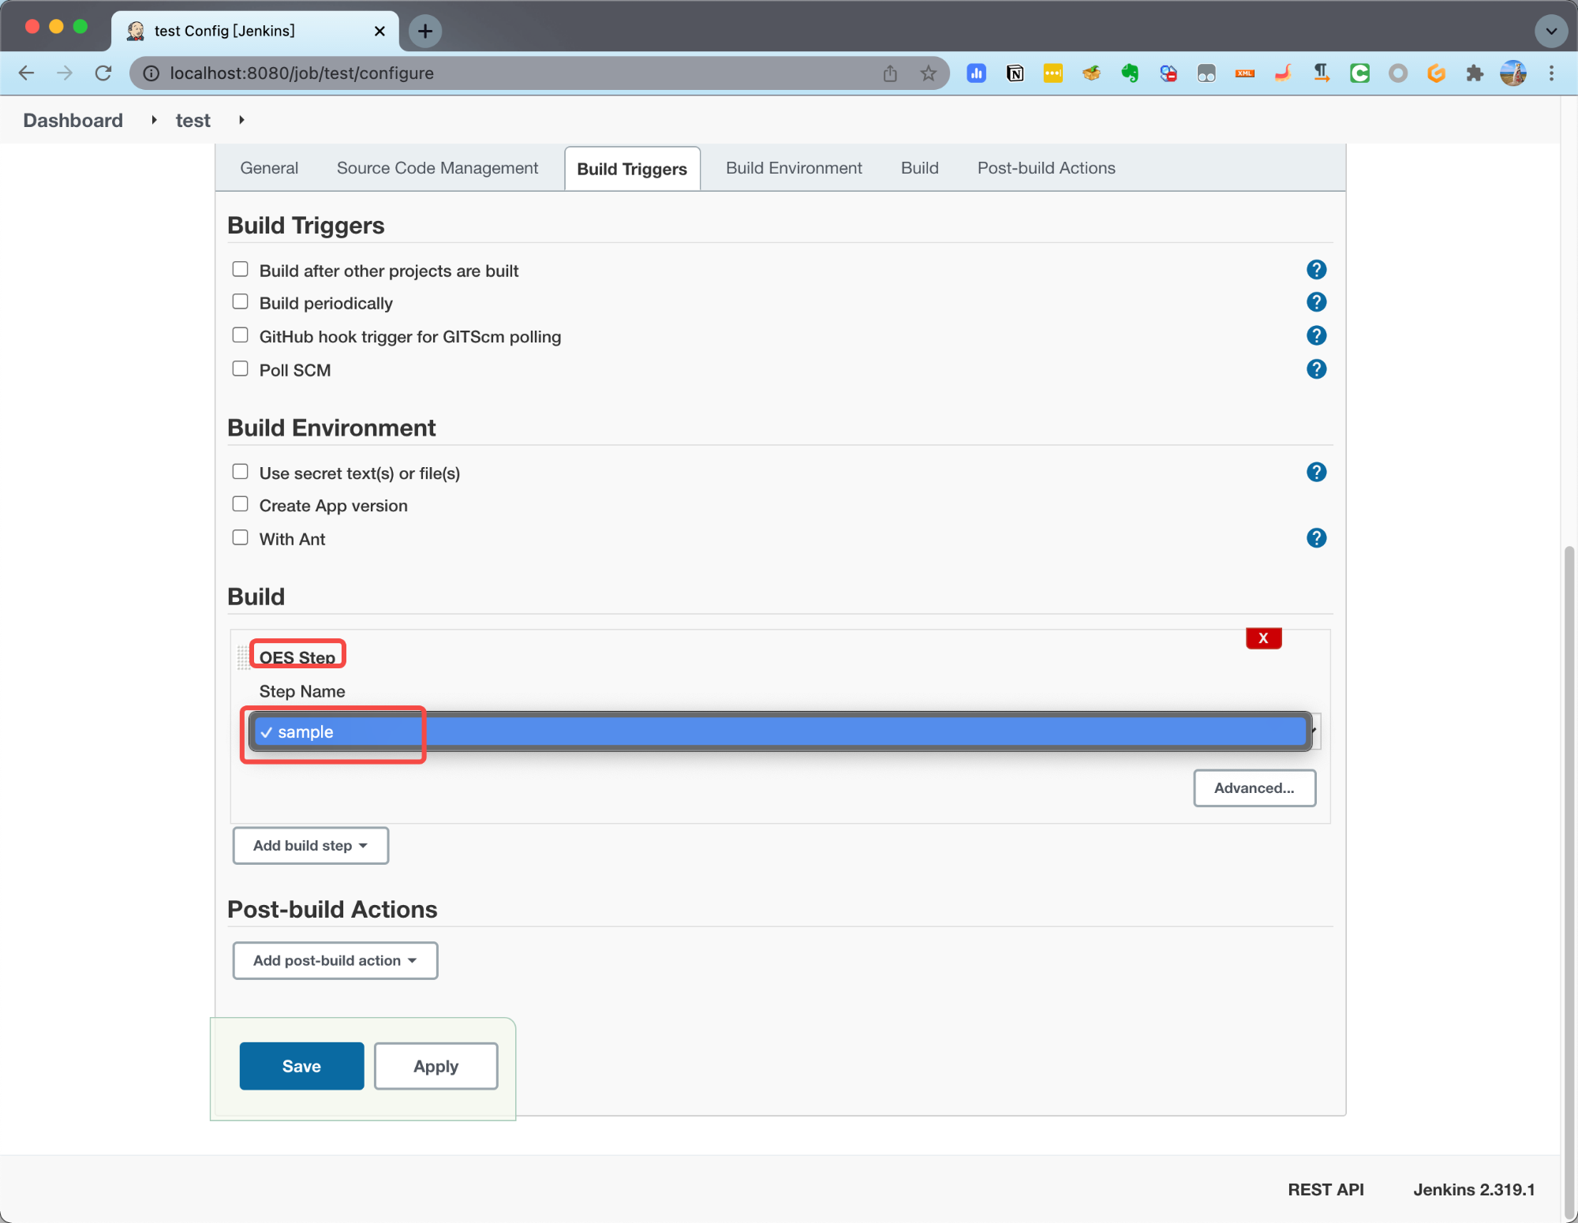The height and width of the screenshot is (1223, 1578).
Task: Click help icon next to Poll SCM
Action: 1316,369
